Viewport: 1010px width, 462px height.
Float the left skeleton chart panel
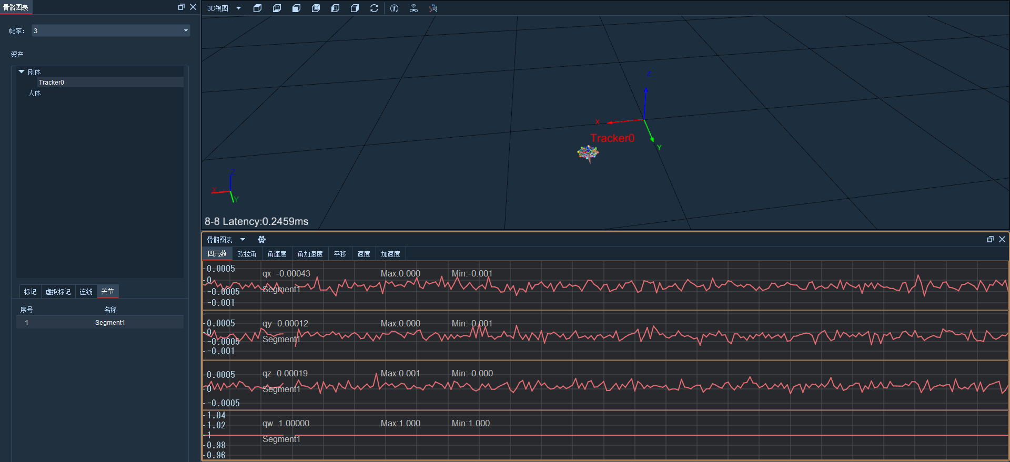[x=181, y=7]
